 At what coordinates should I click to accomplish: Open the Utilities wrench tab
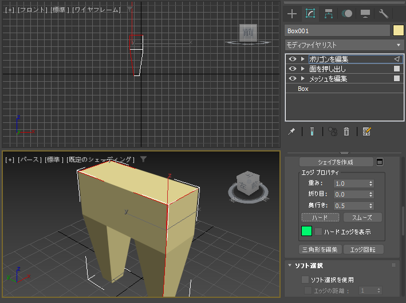383,14
